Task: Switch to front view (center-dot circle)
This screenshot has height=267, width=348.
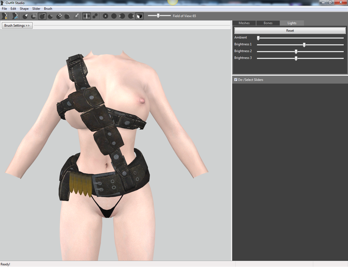Action: click(x=105, y=16)
